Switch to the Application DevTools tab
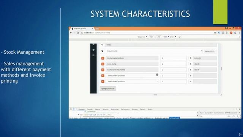 [x=115, y=109]
